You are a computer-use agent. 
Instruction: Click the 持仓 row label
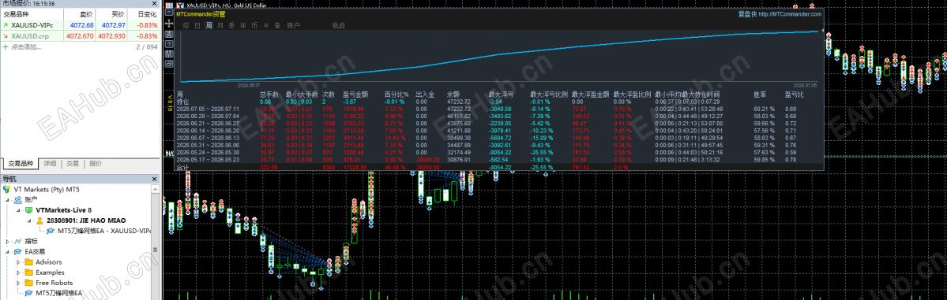tap(182, 102)
